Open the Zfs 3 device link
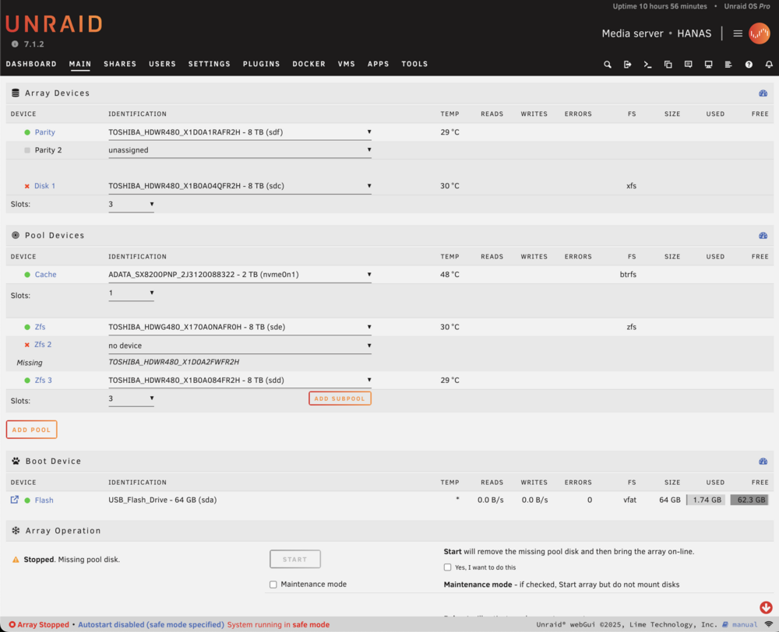 (43, 381)
